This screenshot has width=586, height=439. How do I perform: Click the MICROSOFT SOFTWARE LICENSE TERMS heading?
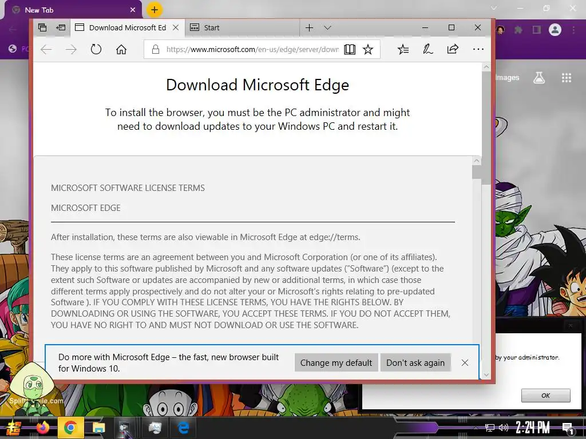[x=128, y=187]
